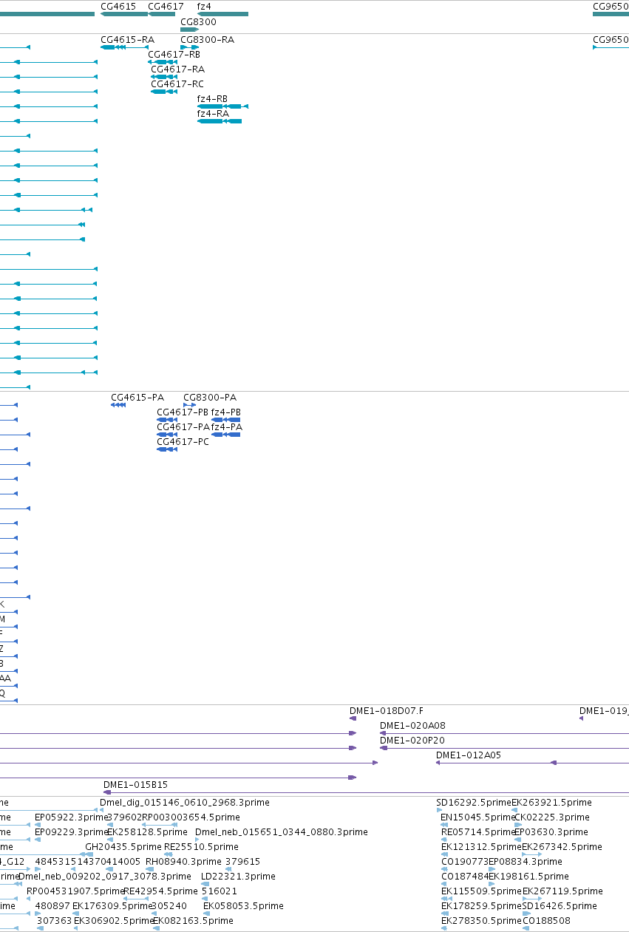Select the CG4617-RA transcript label
This screenshot has width=629, height=932.
[177, 69]
